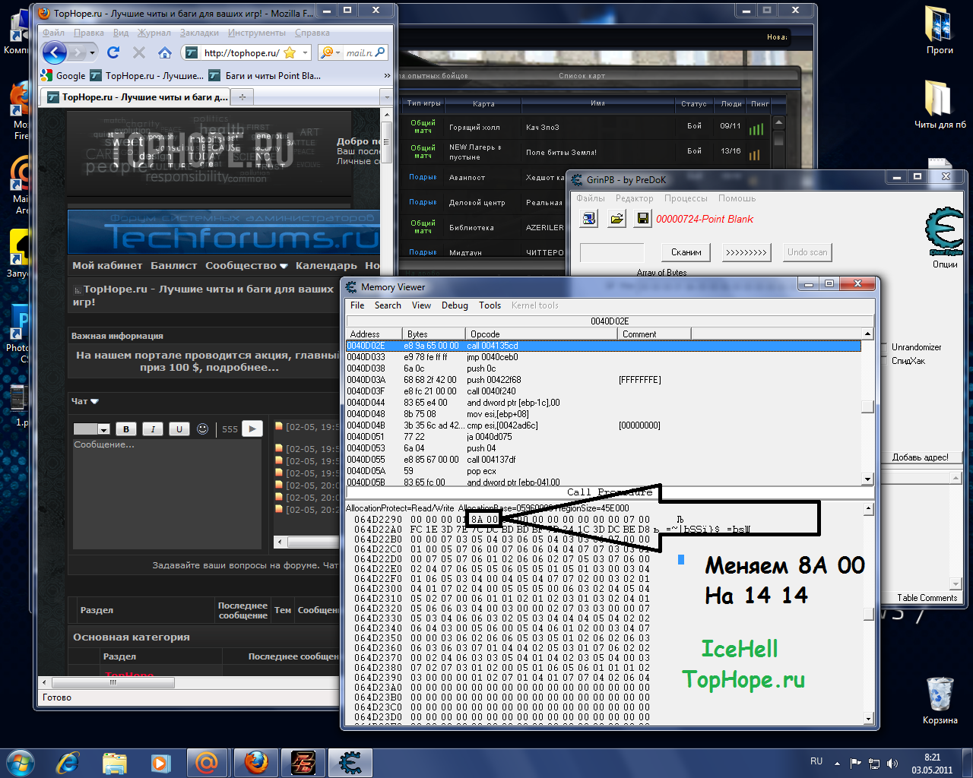Send the chat message with arrow button
Viewport: 973px width, 778px height.
click(252, 429)
